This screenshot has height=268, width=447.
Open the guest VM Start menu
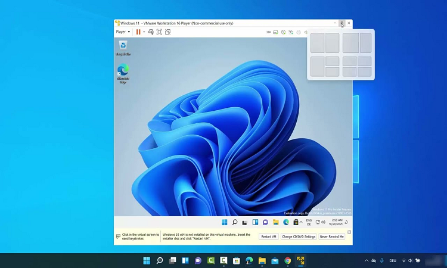(x=225, y=222)
